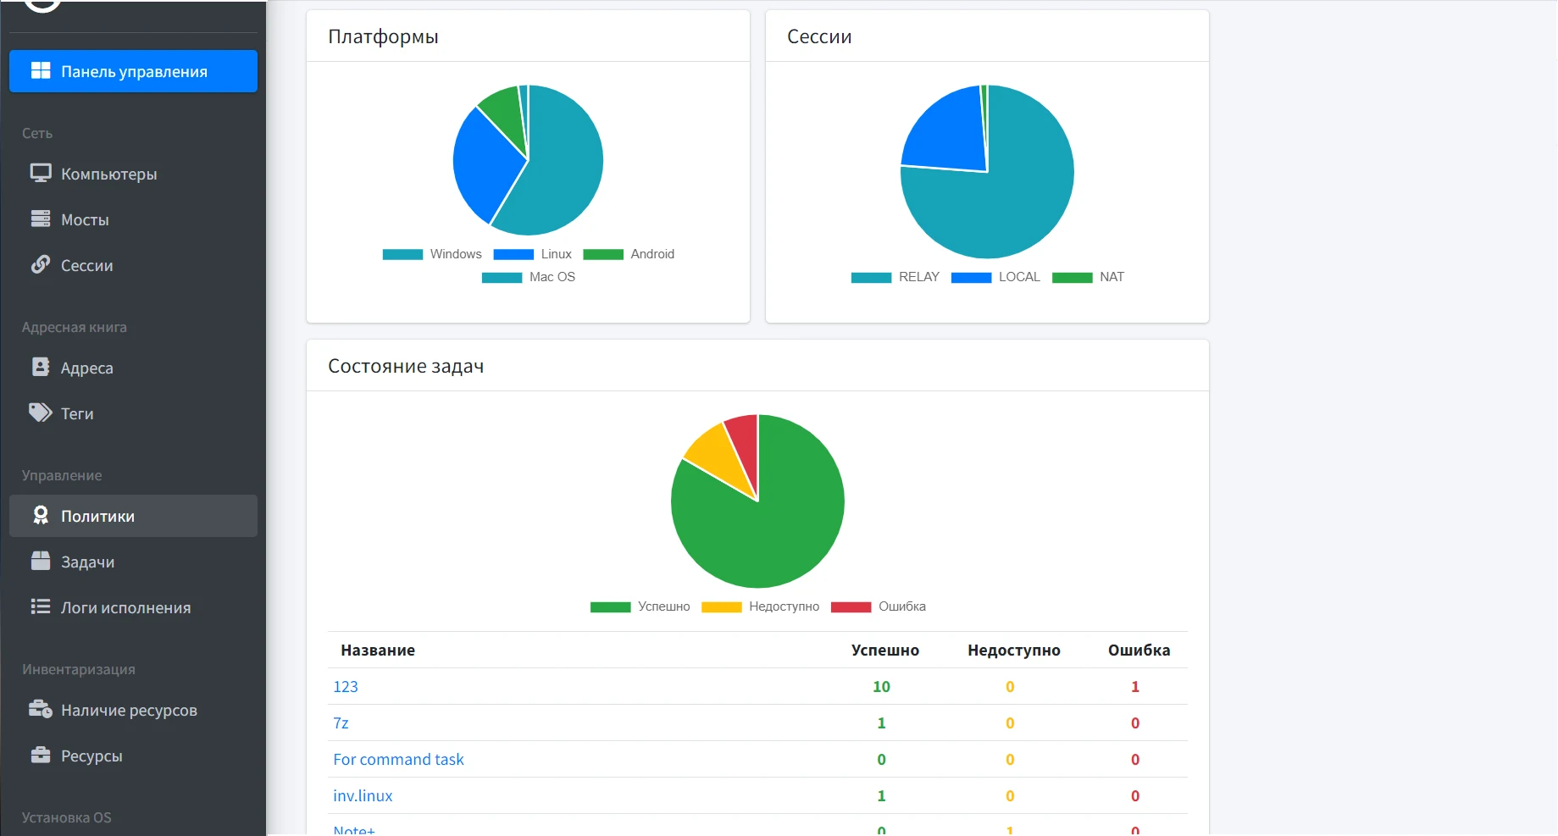Click the Задачи box icon

point(41,561)
